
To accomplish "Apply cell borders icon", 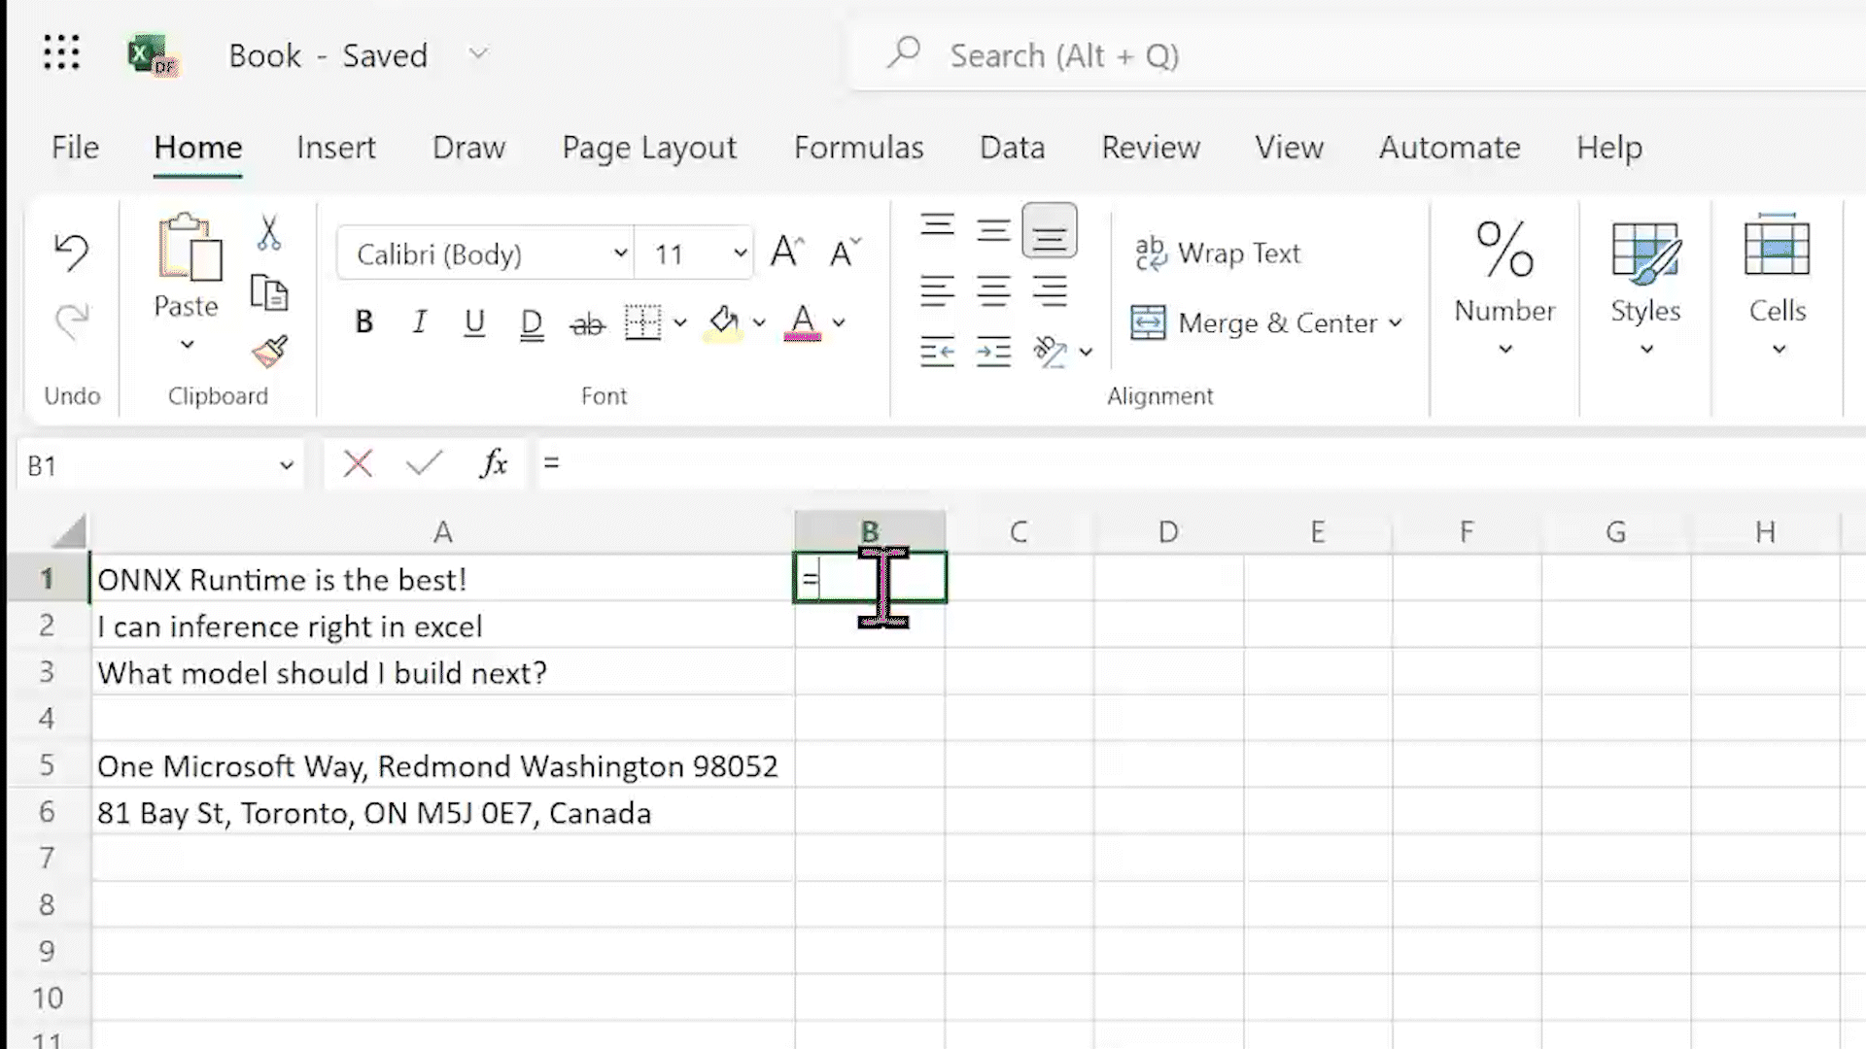I will [642, 322].
